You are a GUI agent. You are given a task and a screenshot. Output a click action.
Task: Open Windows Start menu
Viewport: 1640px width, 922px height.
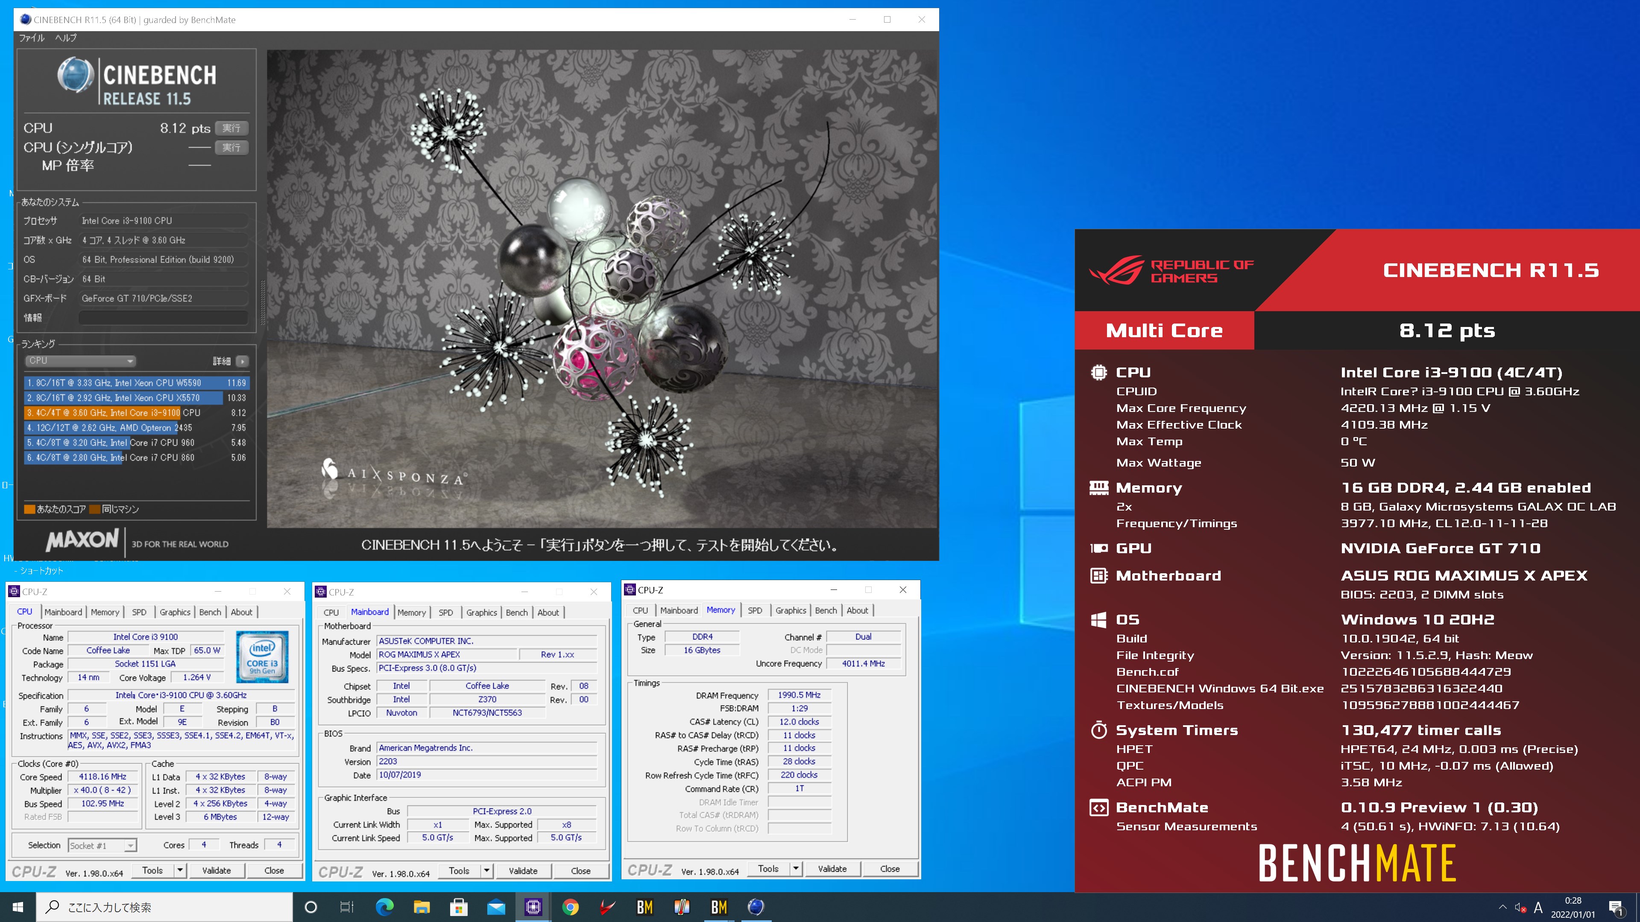[18, 907]
